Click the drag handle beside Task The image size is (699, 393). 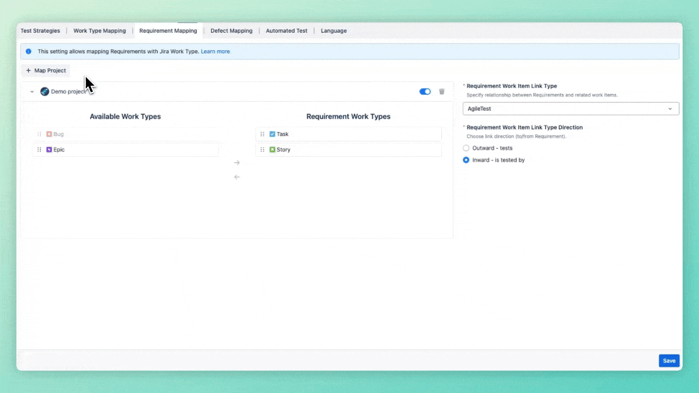coord(262,134)
